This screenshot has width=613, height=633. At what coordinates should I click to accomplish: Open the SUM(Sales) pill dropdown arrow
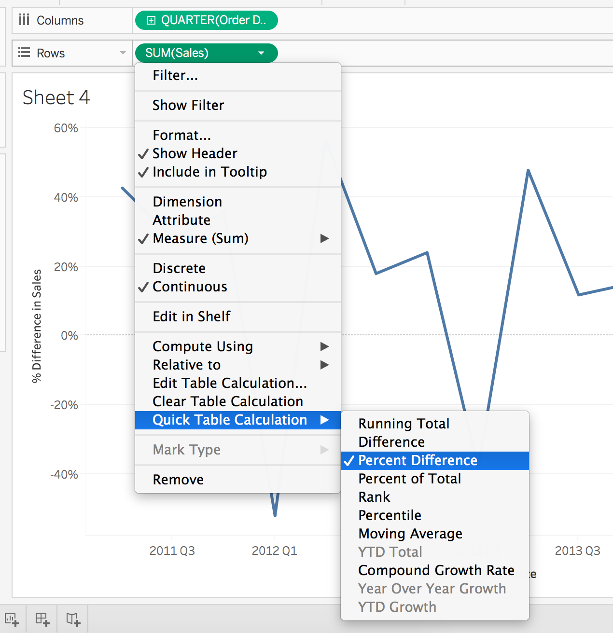[261, 53]
